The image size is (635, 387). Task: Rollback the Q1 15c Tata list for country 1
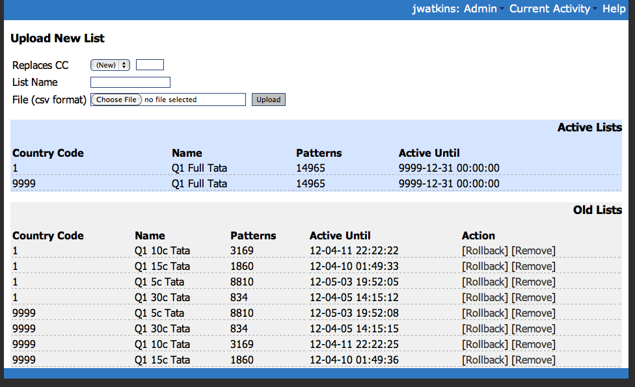click(485, 267)
